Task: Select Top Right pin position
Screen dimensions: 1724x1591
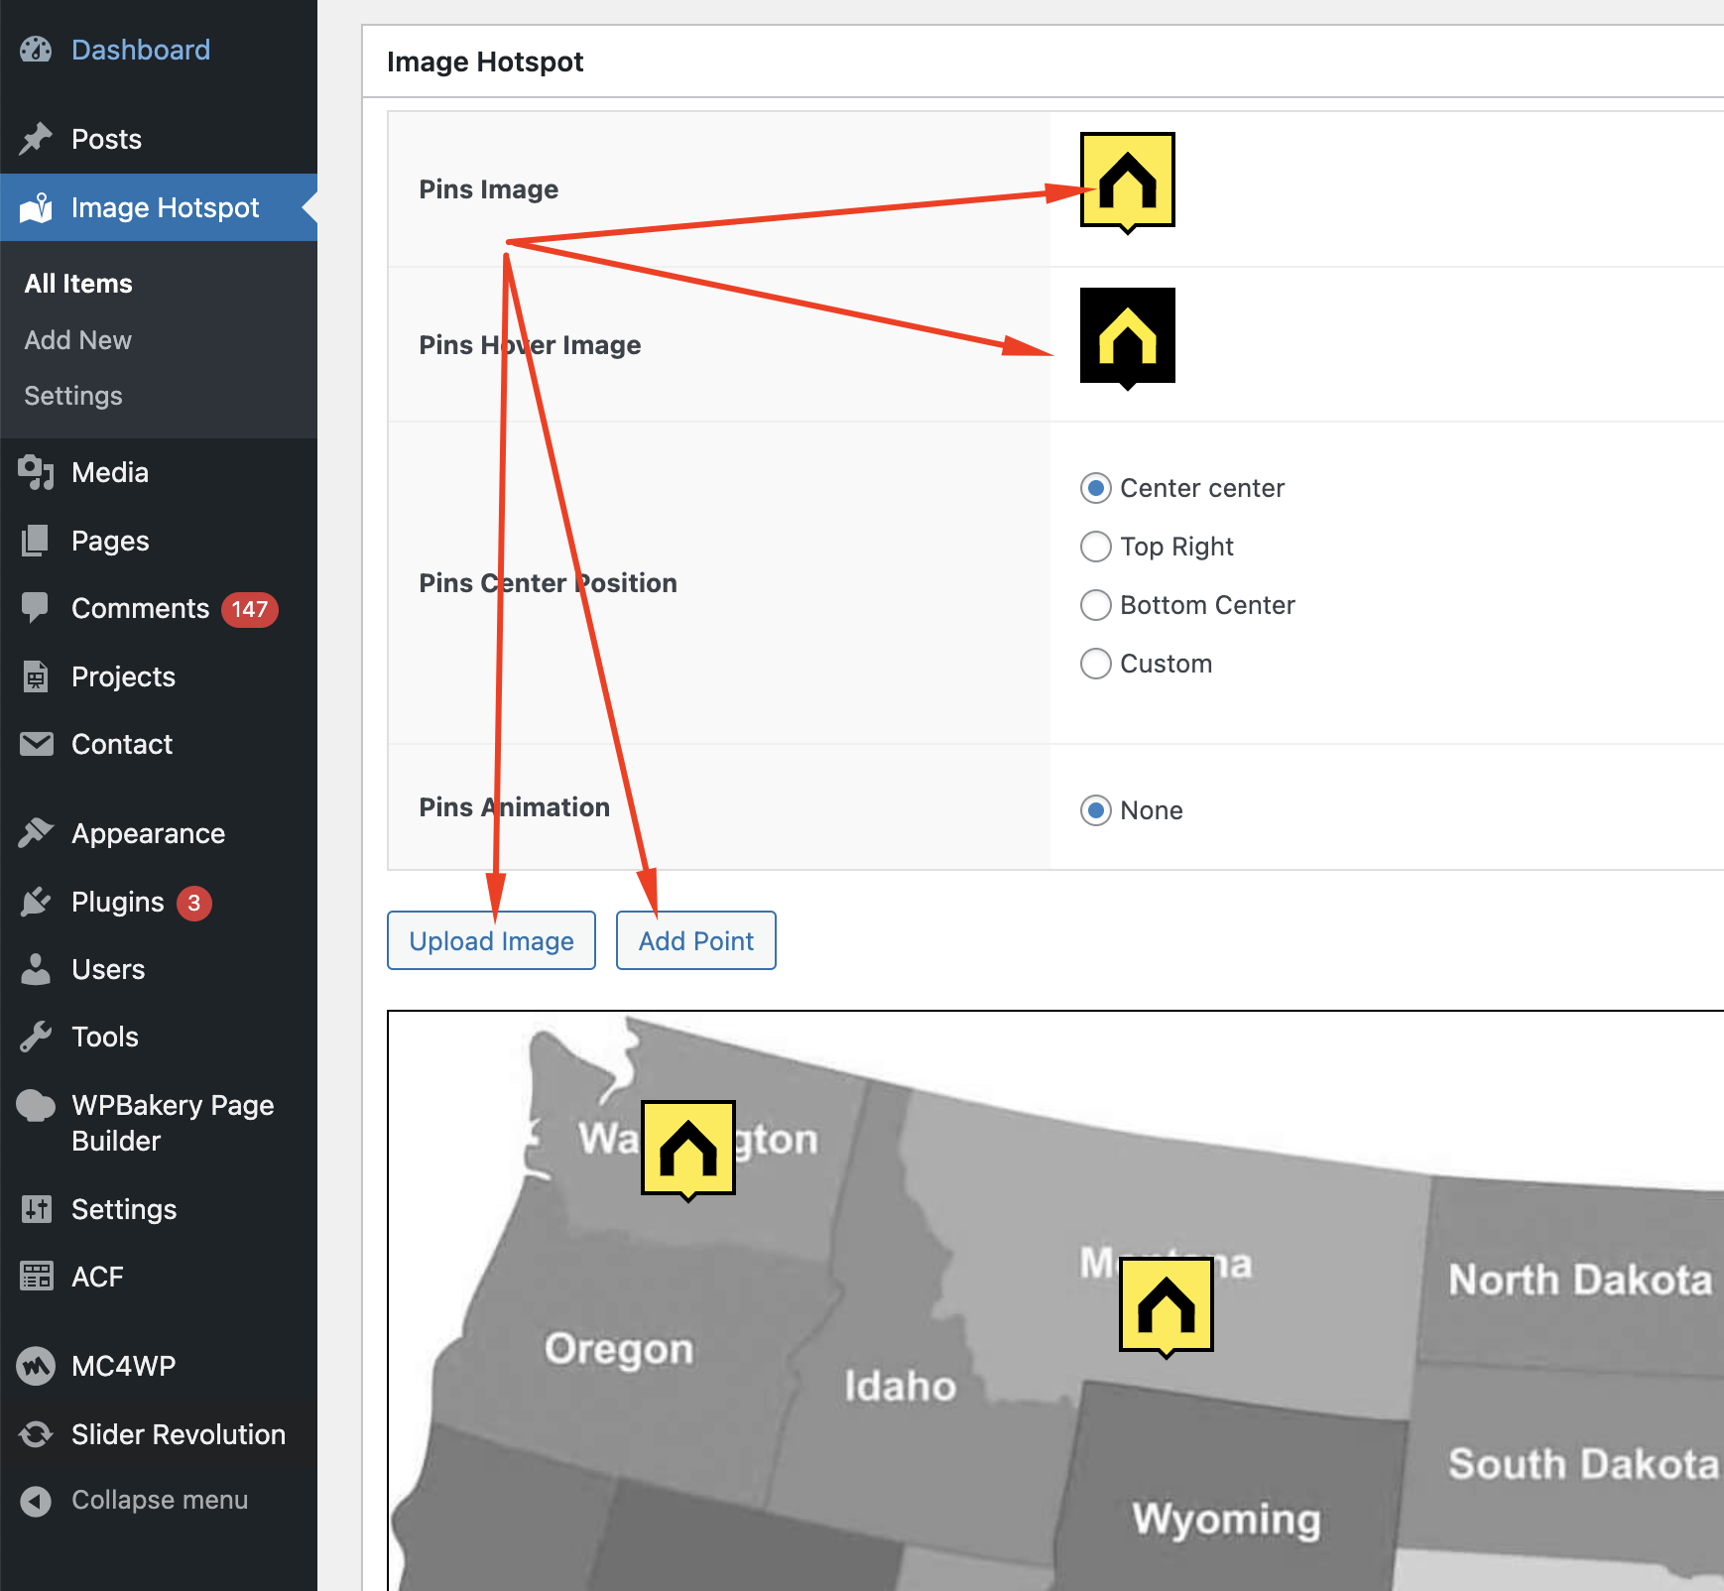Action: tap(1096, 547)
